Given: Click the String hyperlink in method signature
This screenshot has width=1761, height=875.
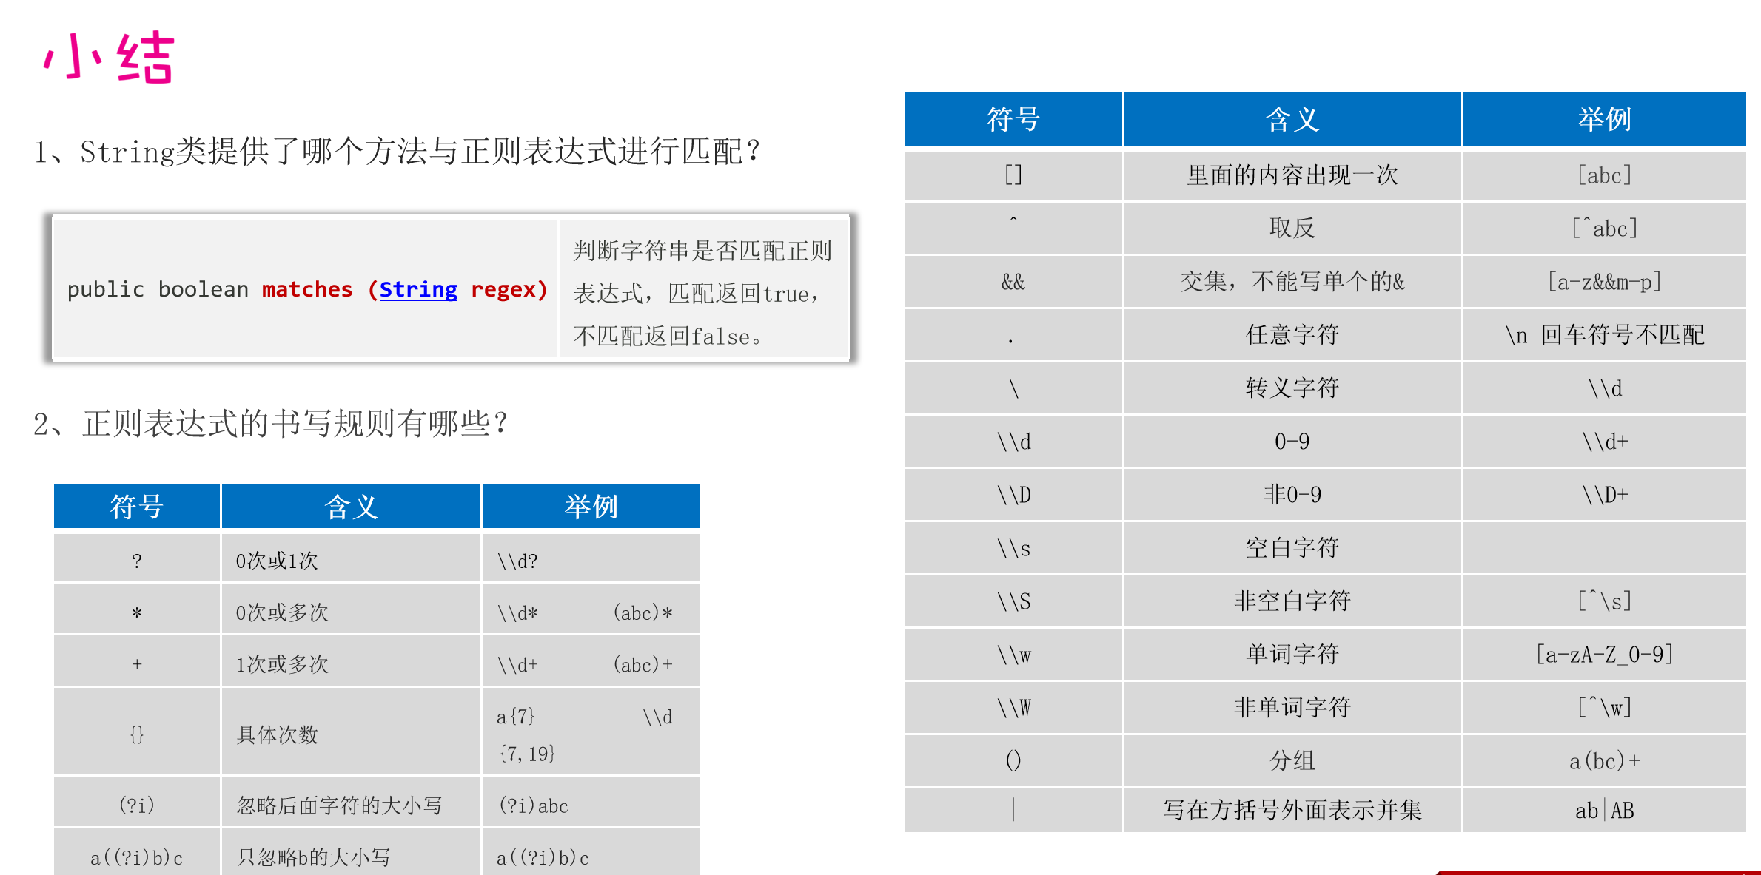Looking at the screenshot, I should [x=417, y=289].
